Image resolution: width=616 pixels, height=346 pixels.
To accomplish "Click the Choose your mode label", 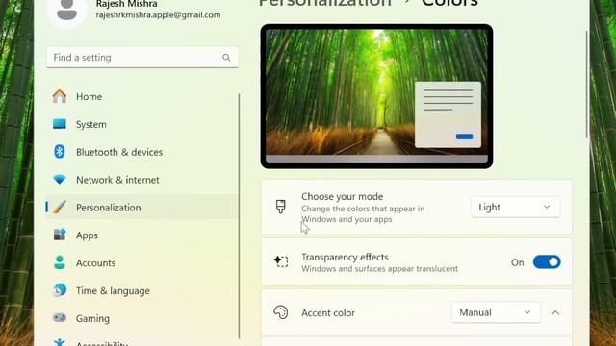I will point(343,196).
